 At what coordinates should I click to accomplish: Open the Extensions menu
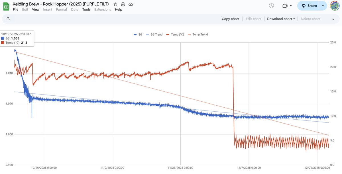(103, 9)
